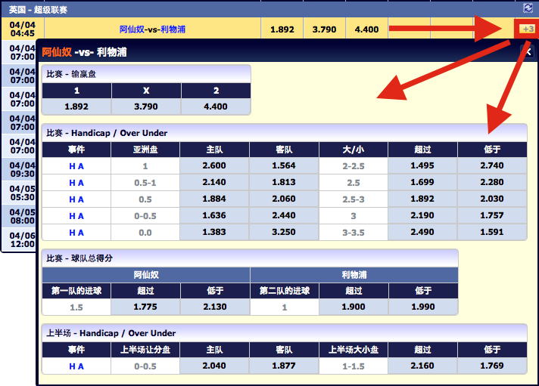Click the 上半场大小盘 column header

point(354,350)
